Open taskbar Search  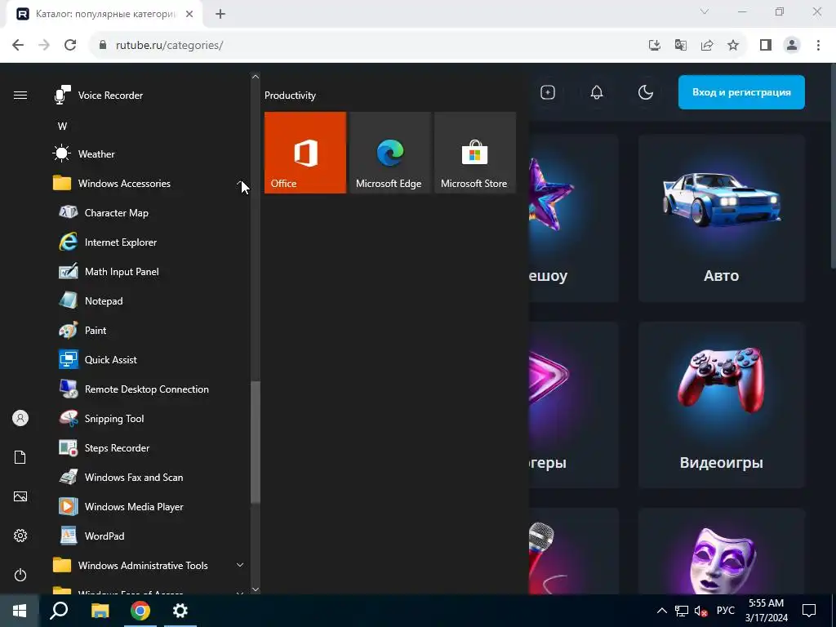tap(59, 611)
